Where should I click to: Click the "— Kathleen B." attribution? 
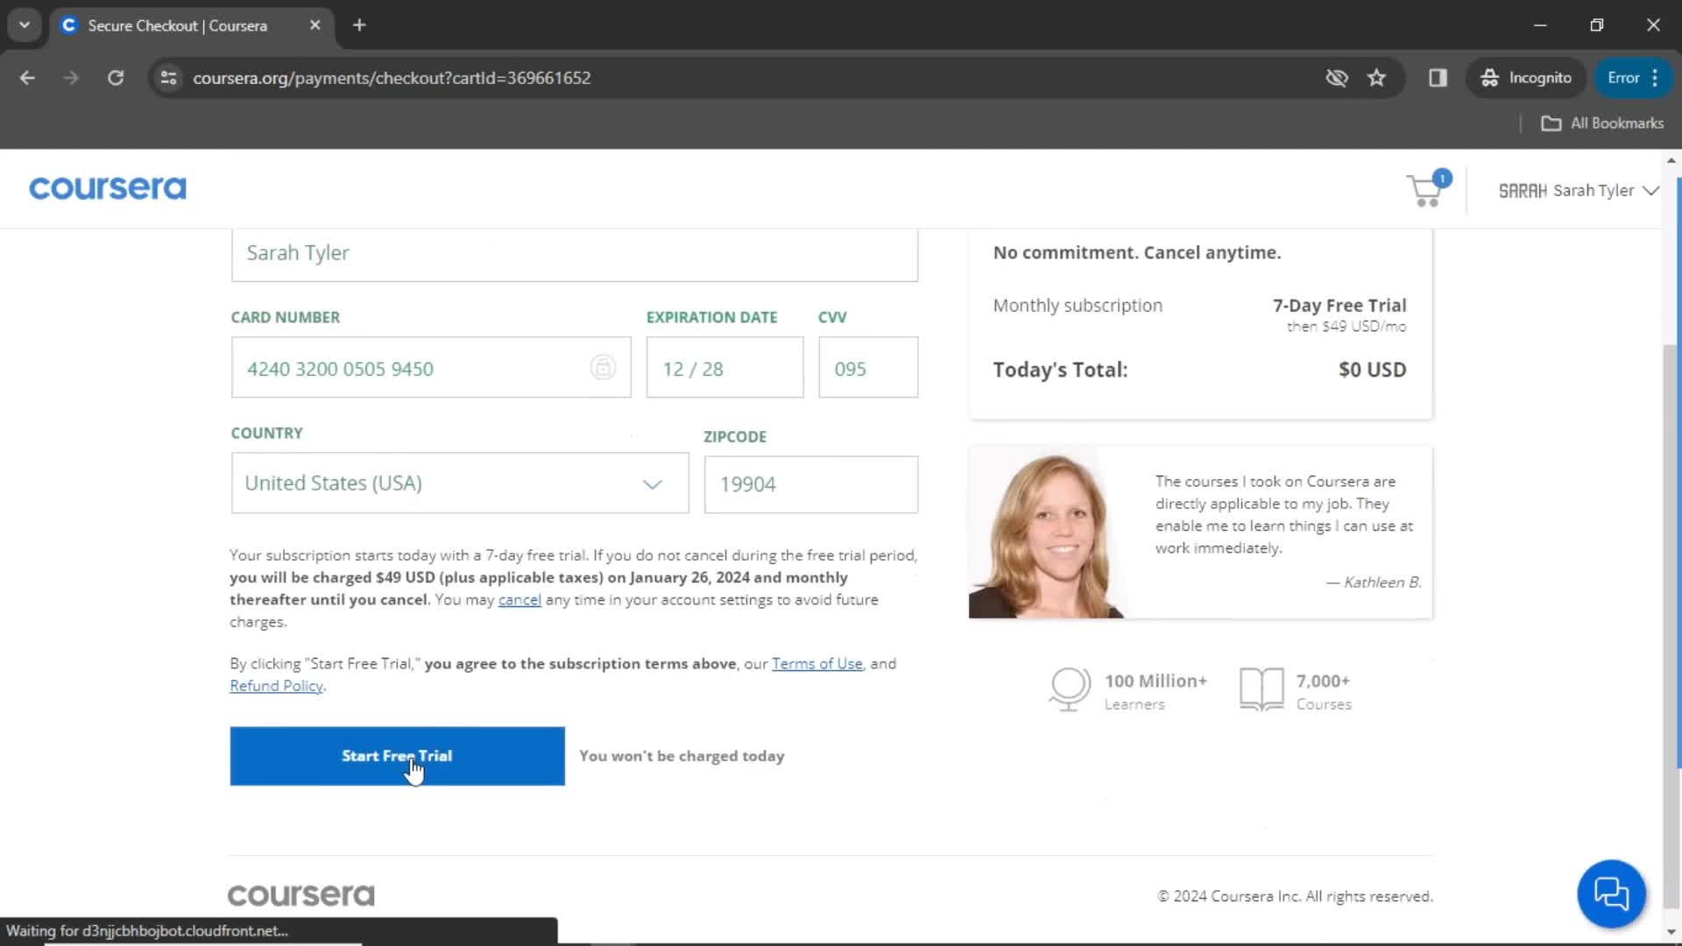coord(1374,582)
